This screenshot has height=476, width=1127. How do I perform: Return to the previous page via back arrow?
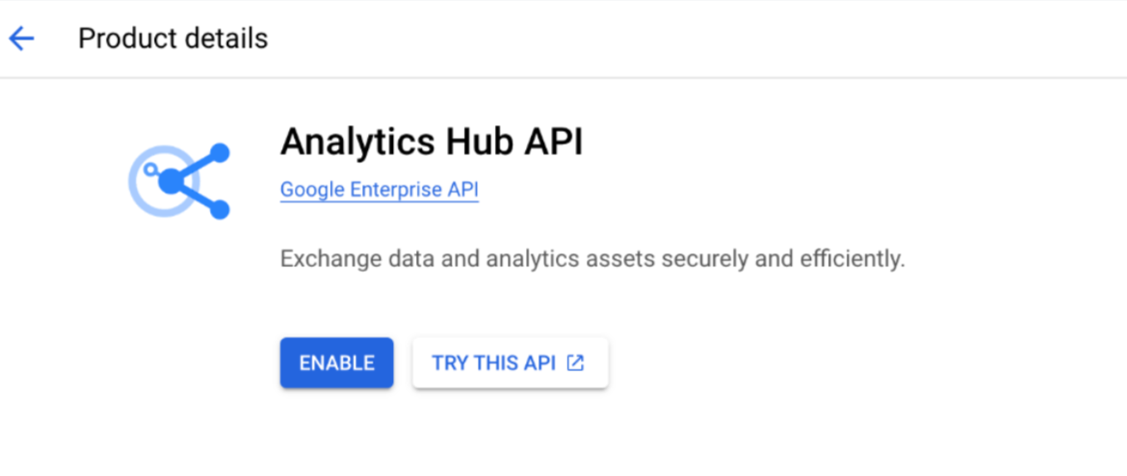[x=21, y=39]
